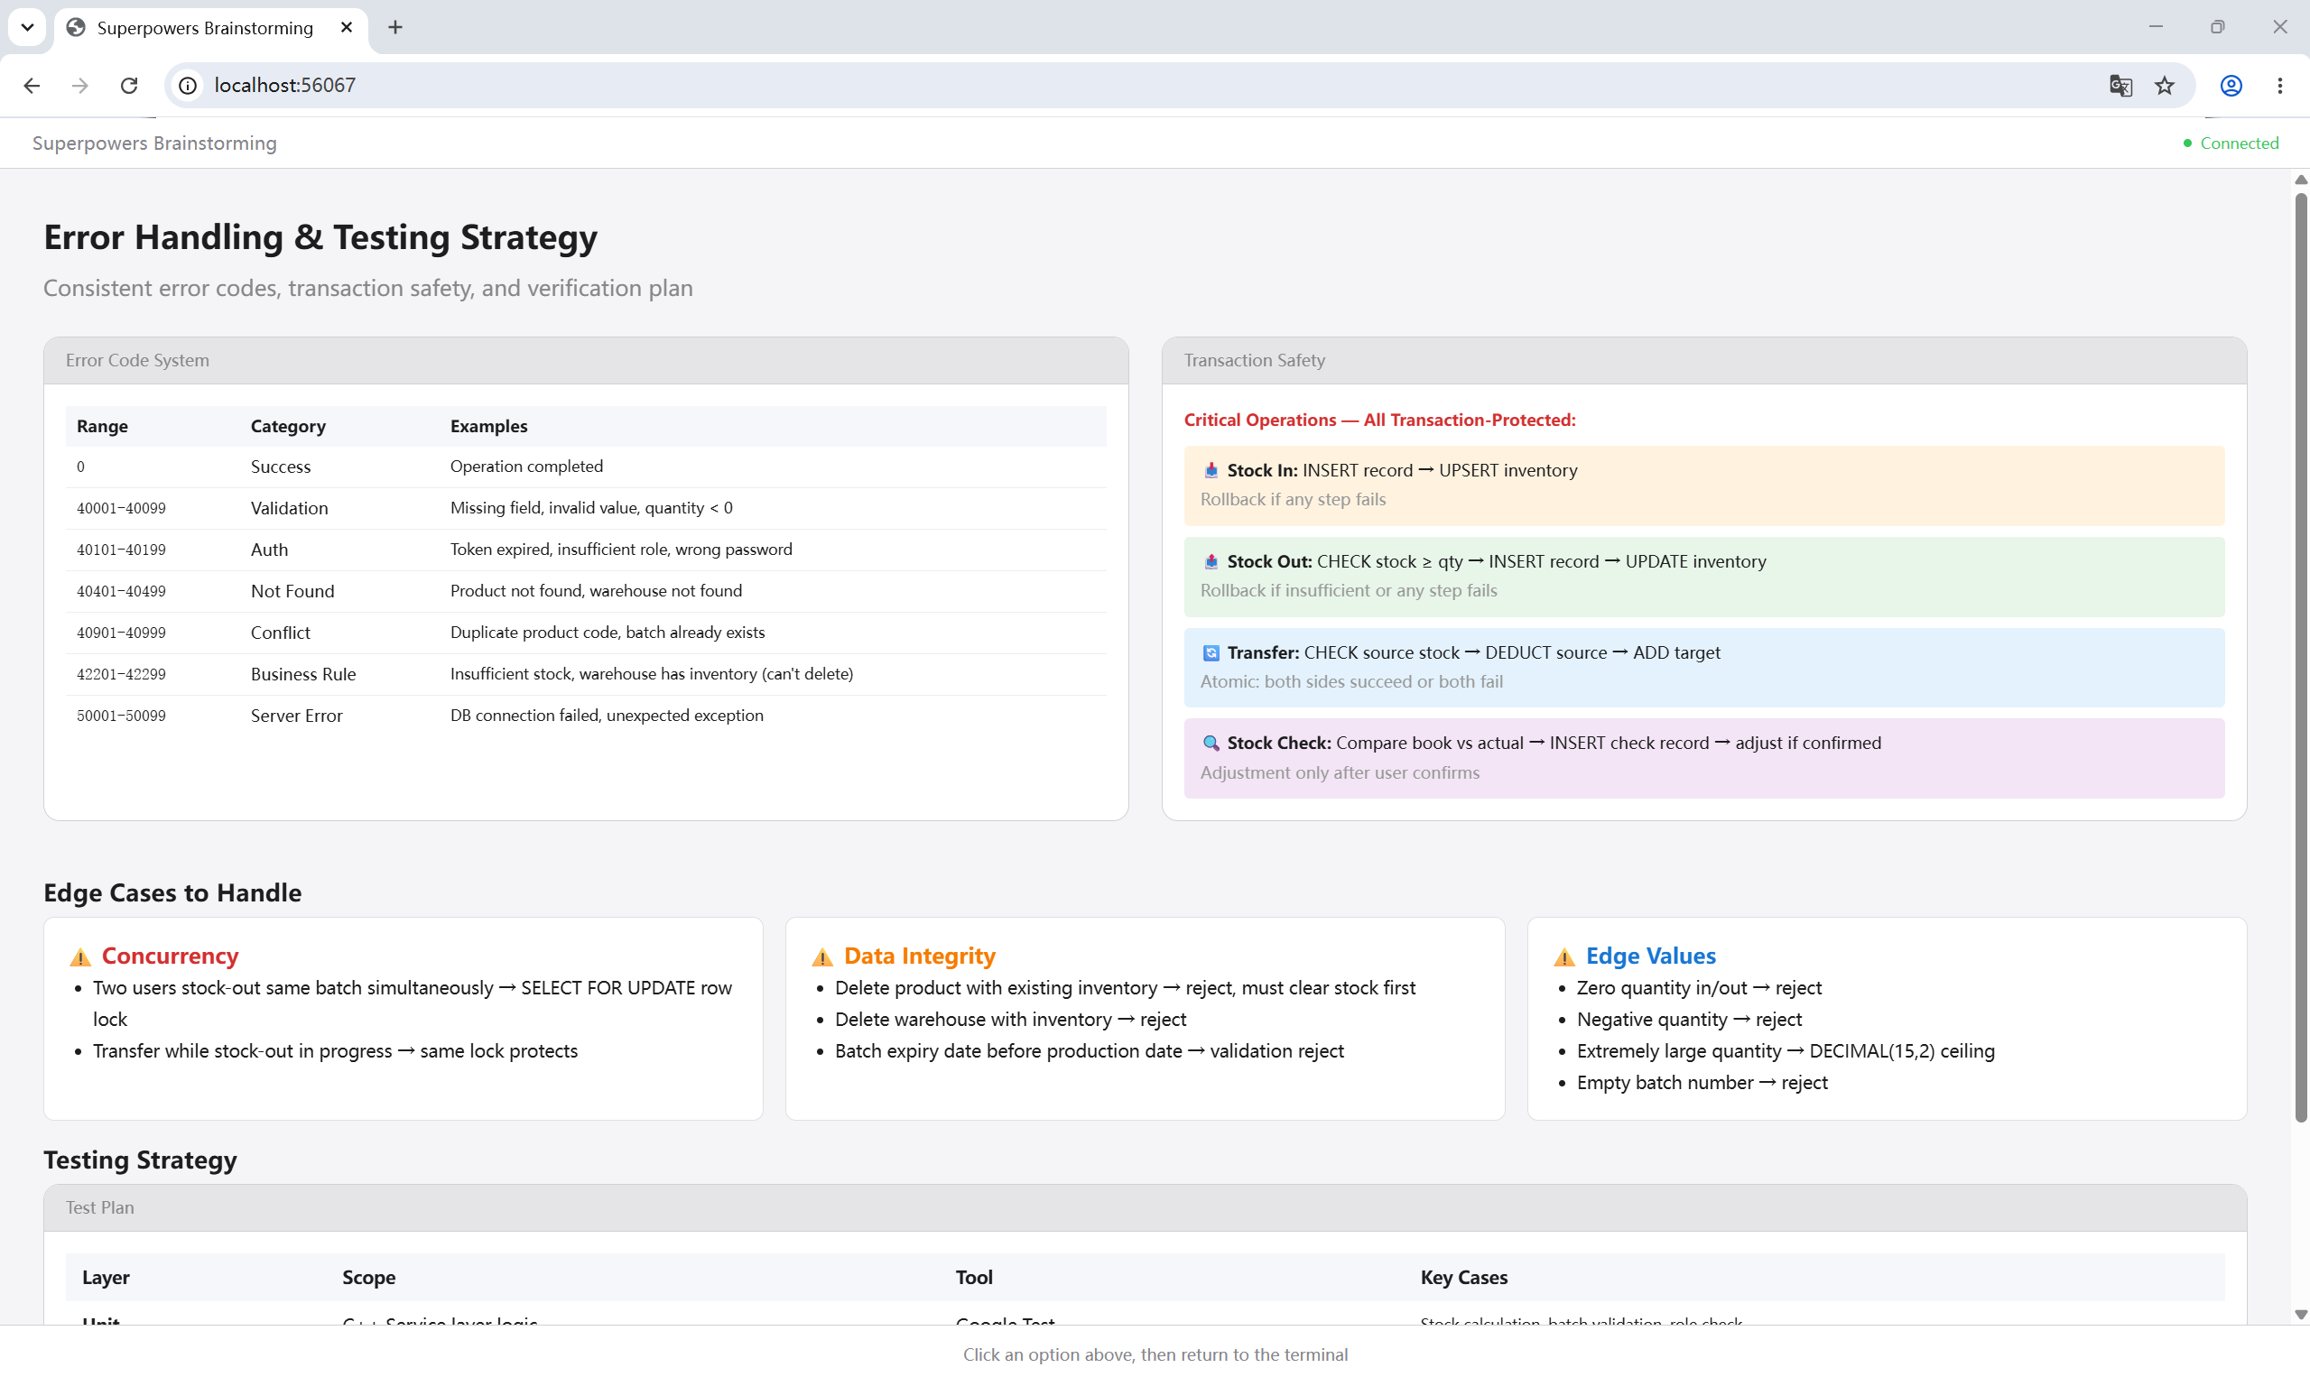Click the Tool column header in Test Plan
Screen dimensions: 2310x1377
(974, 1278)
